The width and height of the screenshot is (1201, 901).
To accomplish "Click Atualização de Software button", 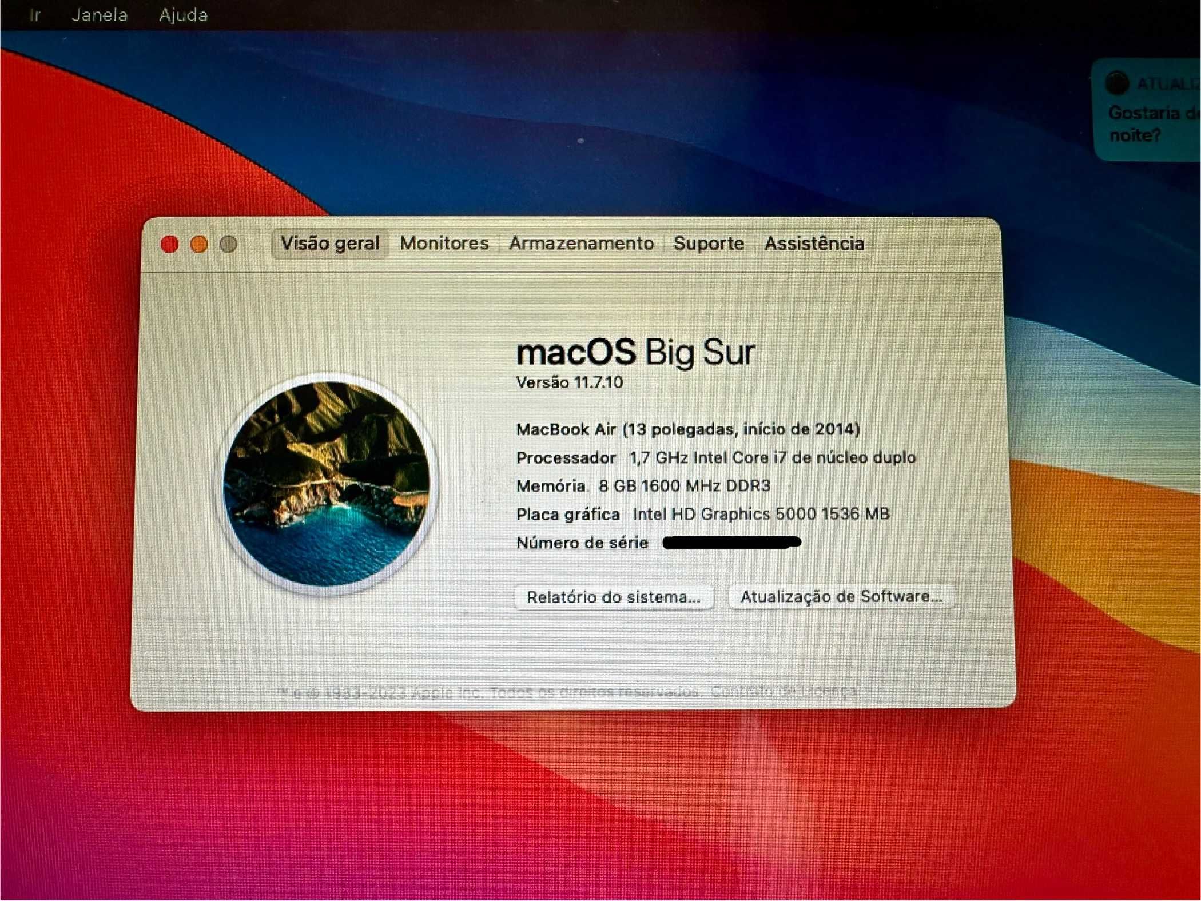I will click(x=841, y=596).
